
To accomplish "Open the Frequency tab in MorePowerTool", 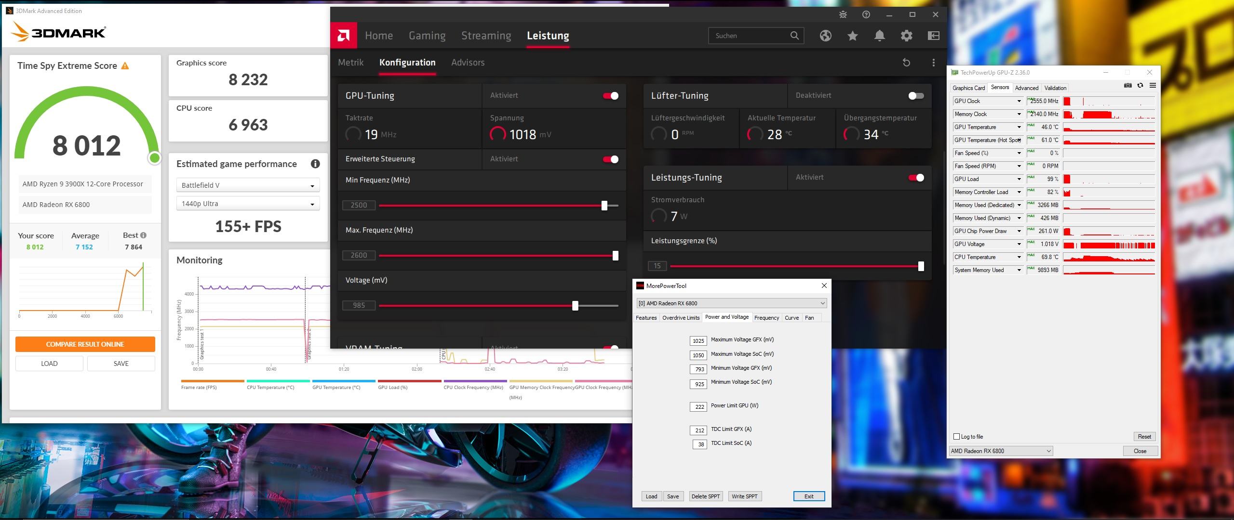I will (766, 318).
